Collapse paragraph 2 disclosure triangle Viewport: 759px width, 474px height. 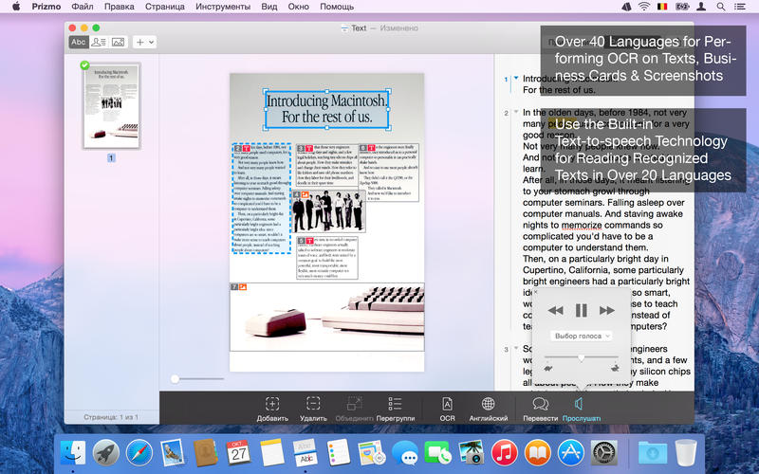[516, 112]
